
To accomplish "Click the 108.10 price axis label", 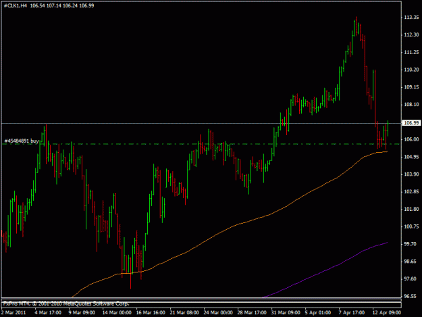I will pos(411,105).
